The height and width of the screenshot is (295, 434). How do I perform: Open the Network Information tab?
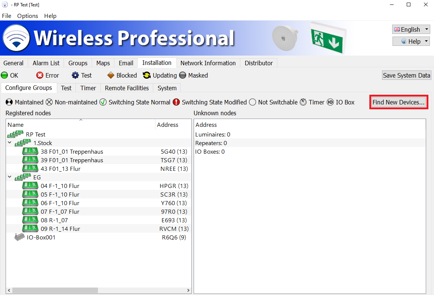click(208, 63)
